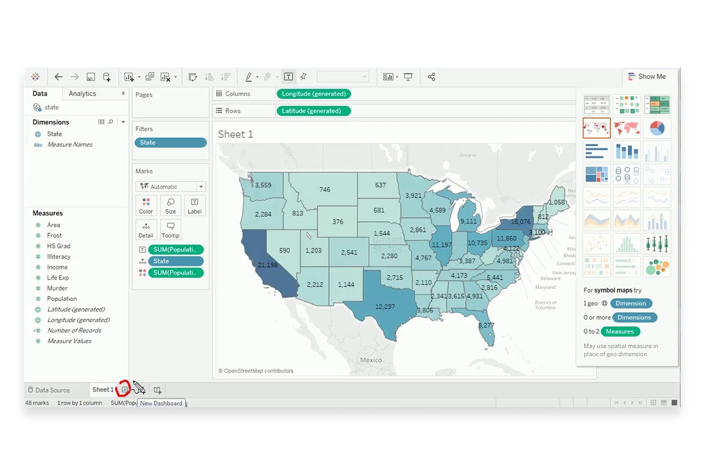Click the Sort Ascending icon
705x475 pixels.
tap(209, 76)
